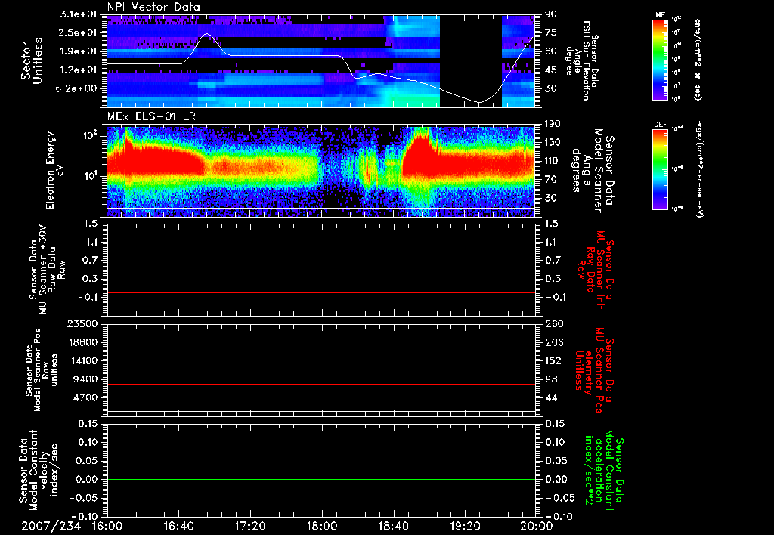The image size is (774, 535).
Task: Click the 1.9e+01 sector tick label
Action: click(x=79, y=51)
